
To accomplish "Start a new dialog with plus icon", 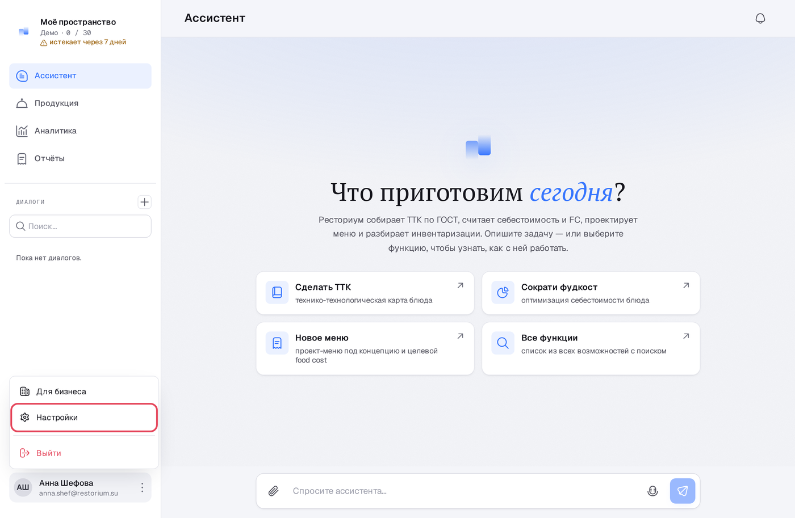I will (x=145, y=202).
